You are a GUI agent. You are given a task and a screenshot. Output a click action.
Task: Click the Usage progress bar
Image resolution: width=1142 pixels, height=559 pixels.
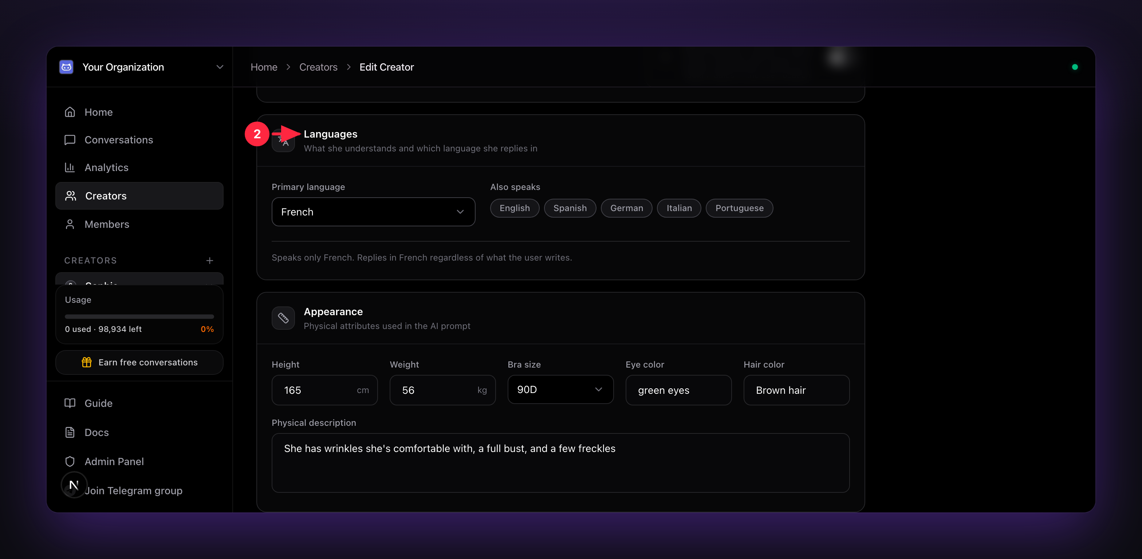point(139,317)
